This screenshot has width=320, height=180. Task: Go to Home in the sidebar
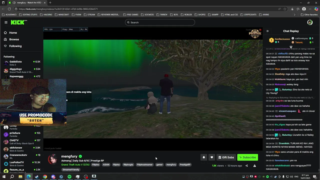pyautogui.click(x=10, y=33)
